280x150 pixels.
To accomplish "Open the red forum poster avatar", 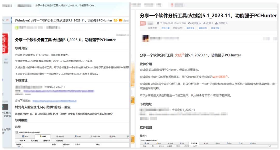I will point(5,43).
